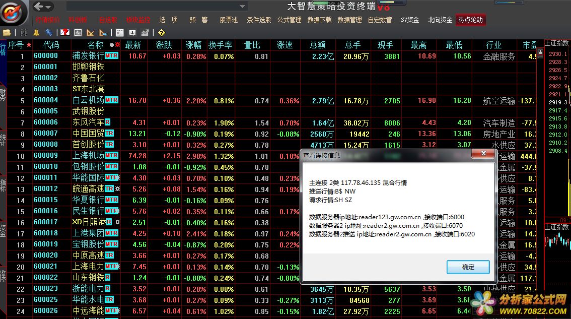The width and height of the screenshot is (571, 319).
Task: Click the binoculars search icon
Action: pyautogui.click(x=24, y=33)
